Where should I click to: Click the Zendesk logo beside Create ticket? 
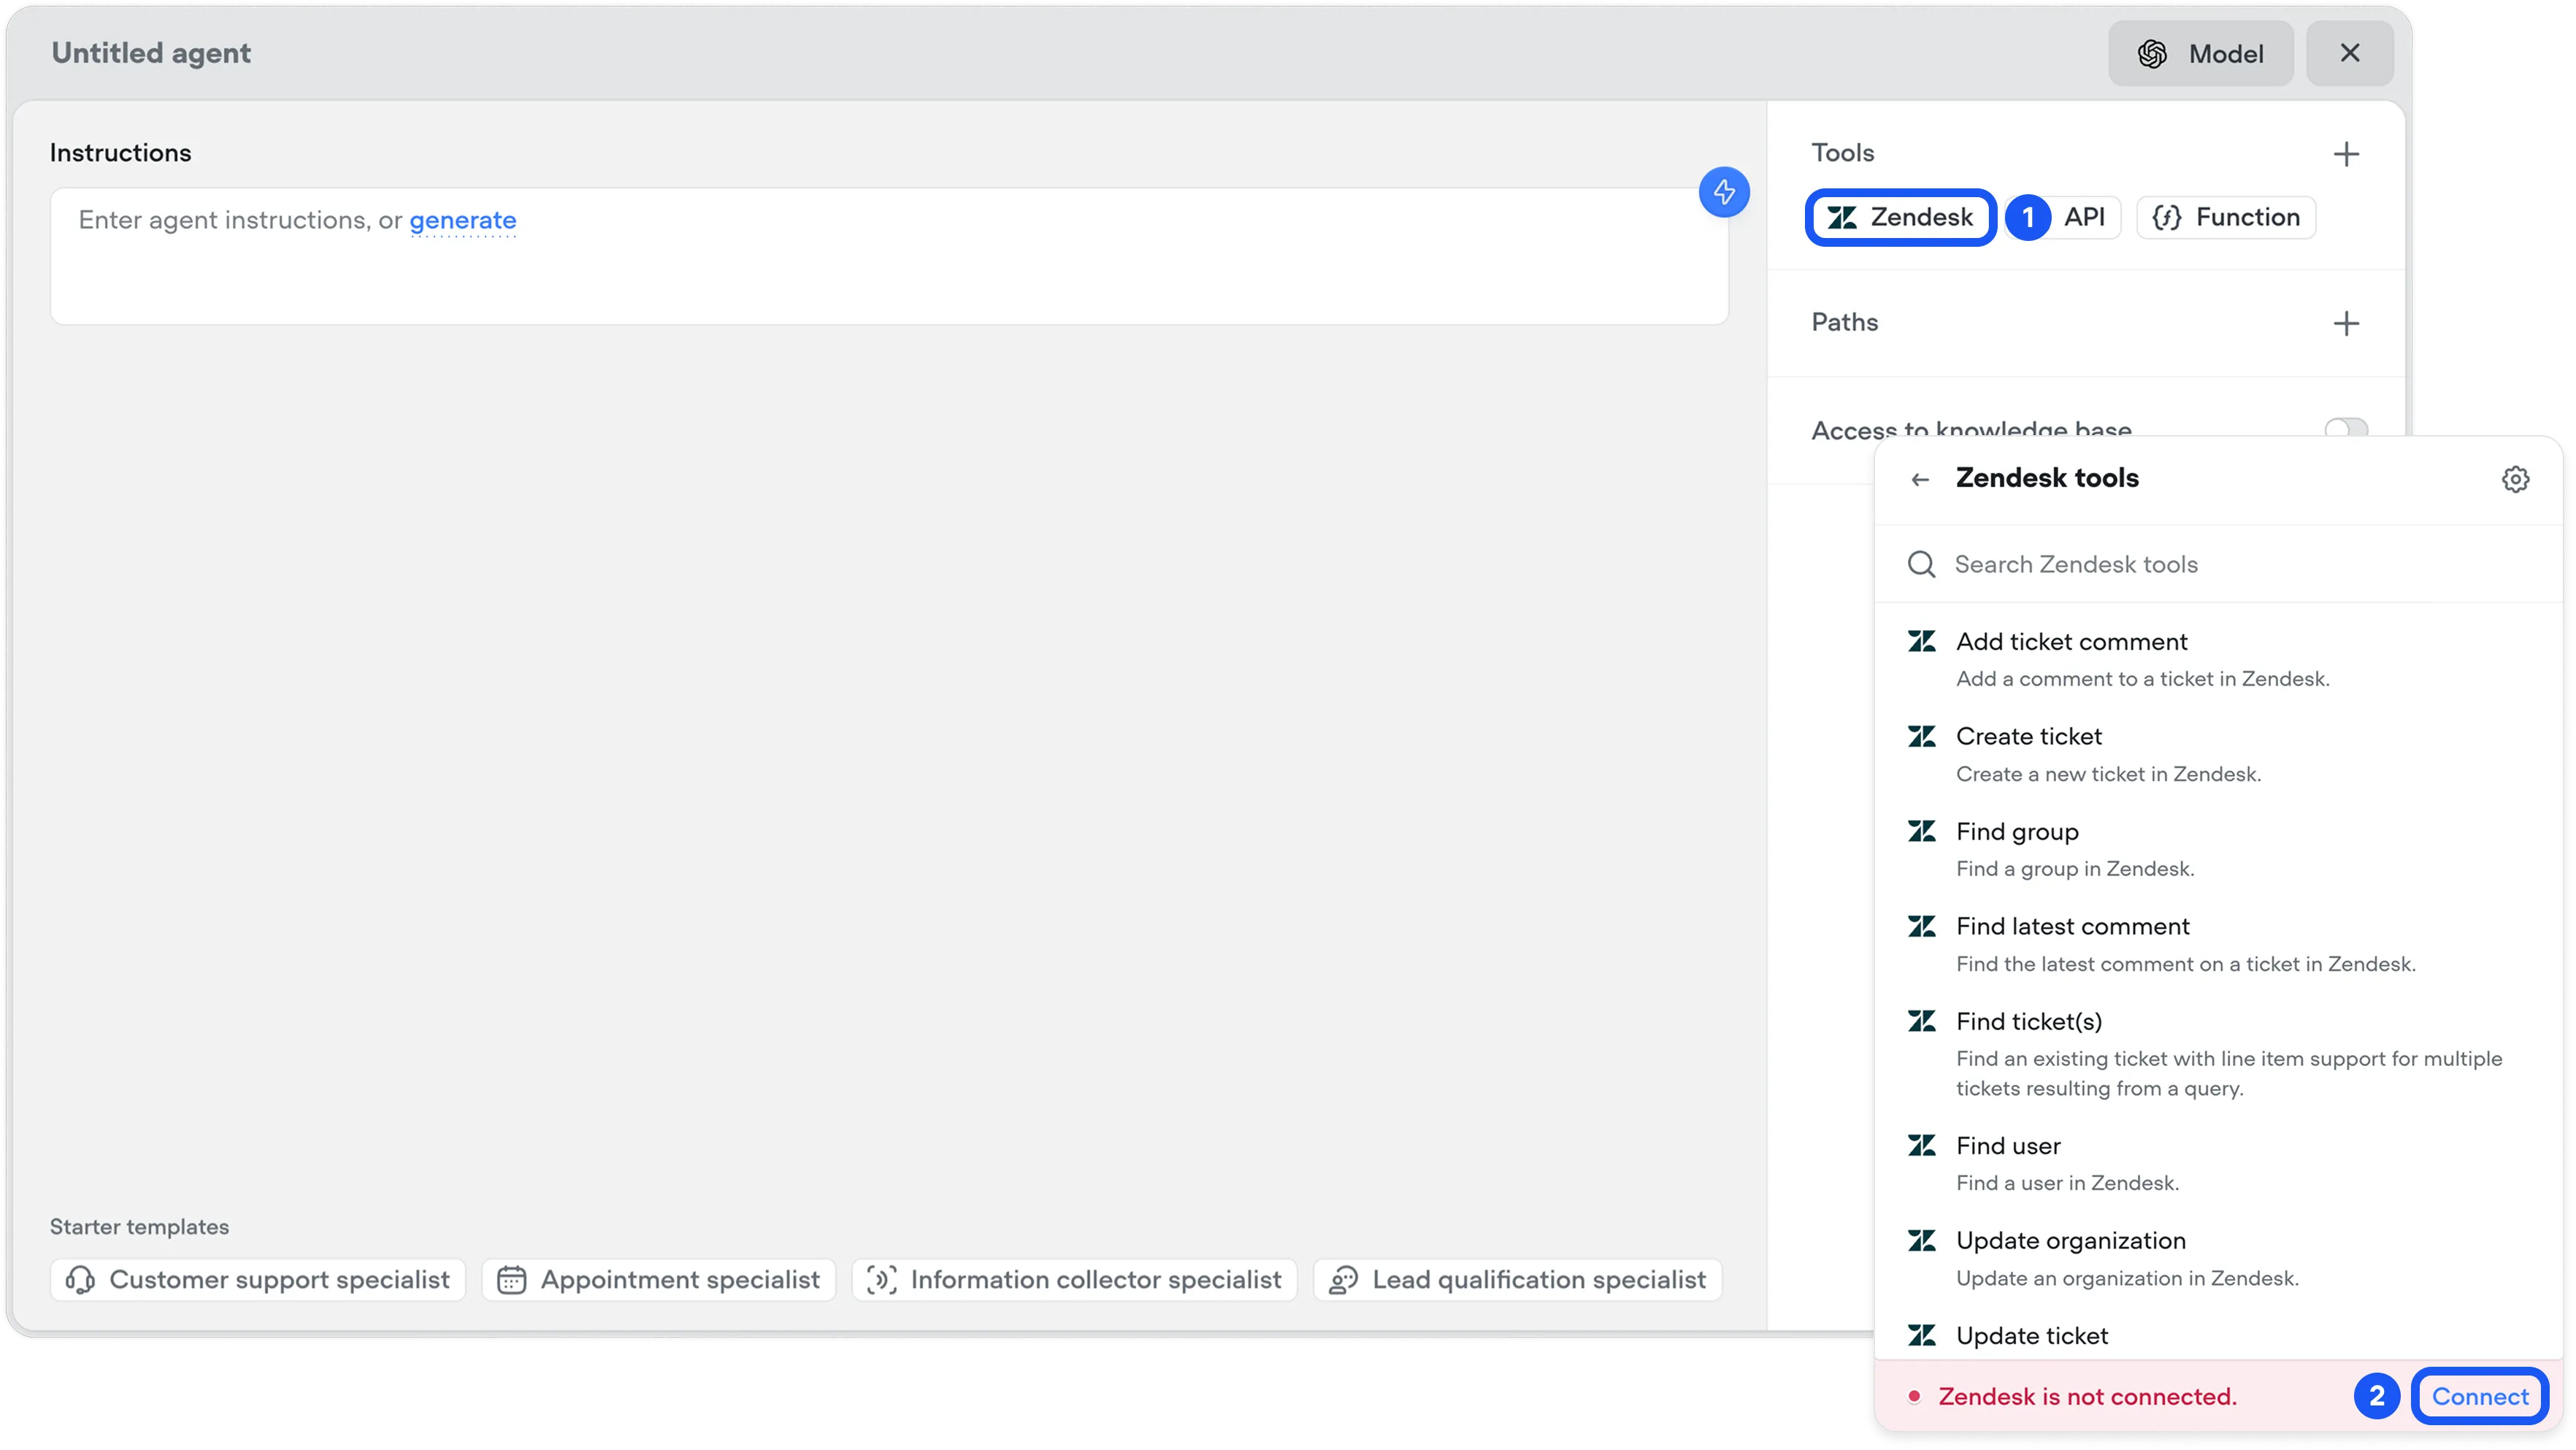tap(1921, 737)
